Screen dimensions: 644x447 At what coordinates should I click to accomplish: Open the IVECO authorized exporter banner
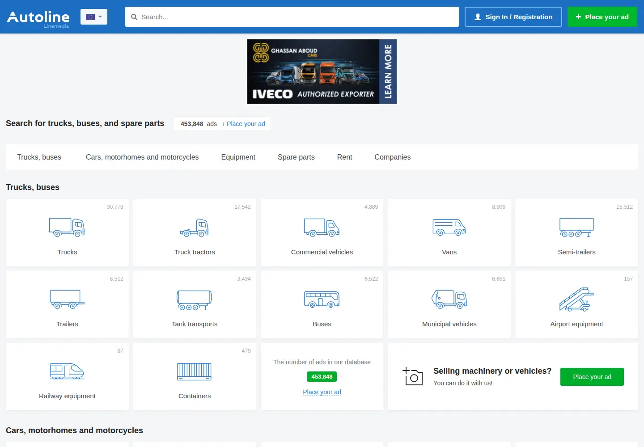(322, 72)
